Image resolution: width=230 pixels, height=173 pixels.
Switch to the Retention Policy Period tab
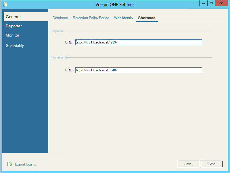[x=91, y=18]
